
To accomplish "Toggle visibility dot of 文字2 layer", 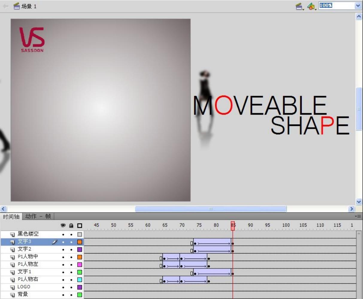I will (x=63, y=250).
